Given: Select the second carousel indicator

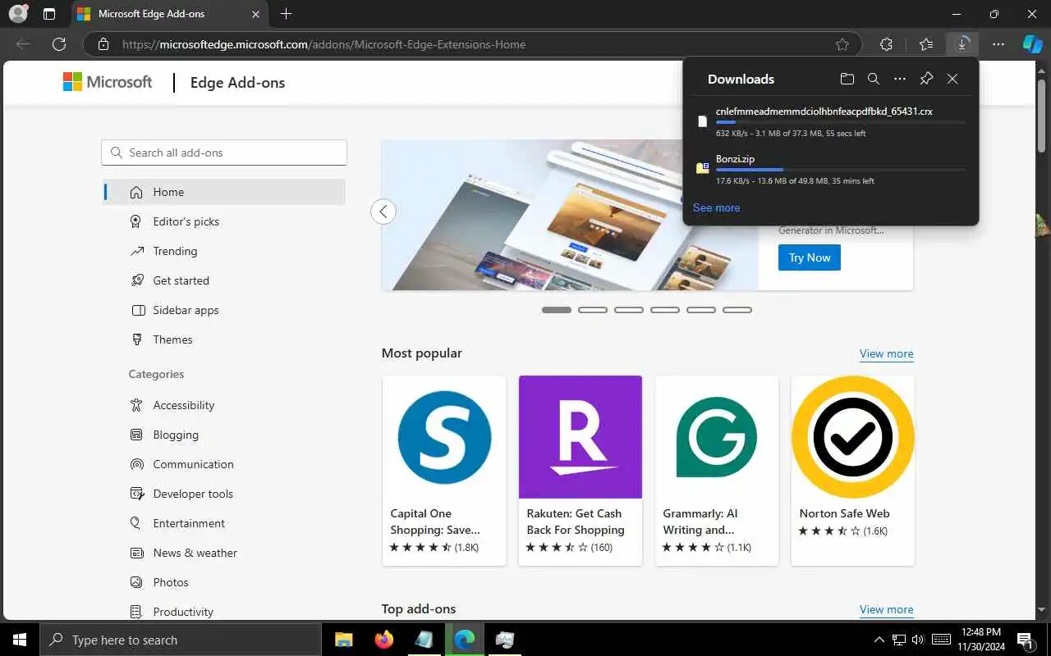Looking at the screenshot, I should 593,310.
